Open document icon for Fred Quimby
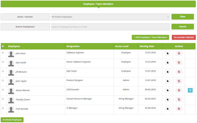Image resolution: width=197 pixels, height=123 pixels. [x=167, y=109]
